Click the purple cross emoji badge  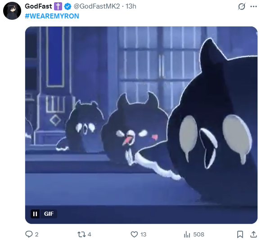[58, 6]
